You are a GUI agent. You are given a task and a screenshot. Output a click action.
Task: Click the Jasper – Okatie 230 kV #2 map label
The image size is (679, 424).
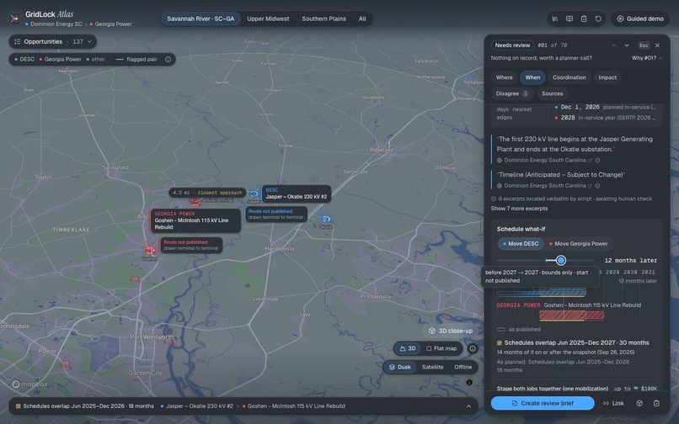297,193
